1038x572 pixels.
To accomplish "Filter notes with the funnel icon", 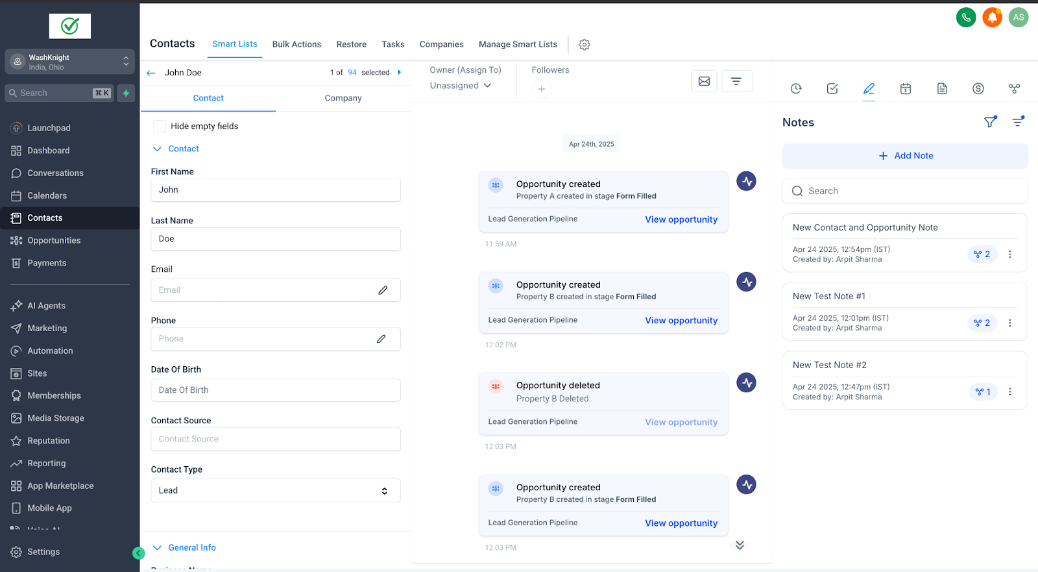I will 990,122.
